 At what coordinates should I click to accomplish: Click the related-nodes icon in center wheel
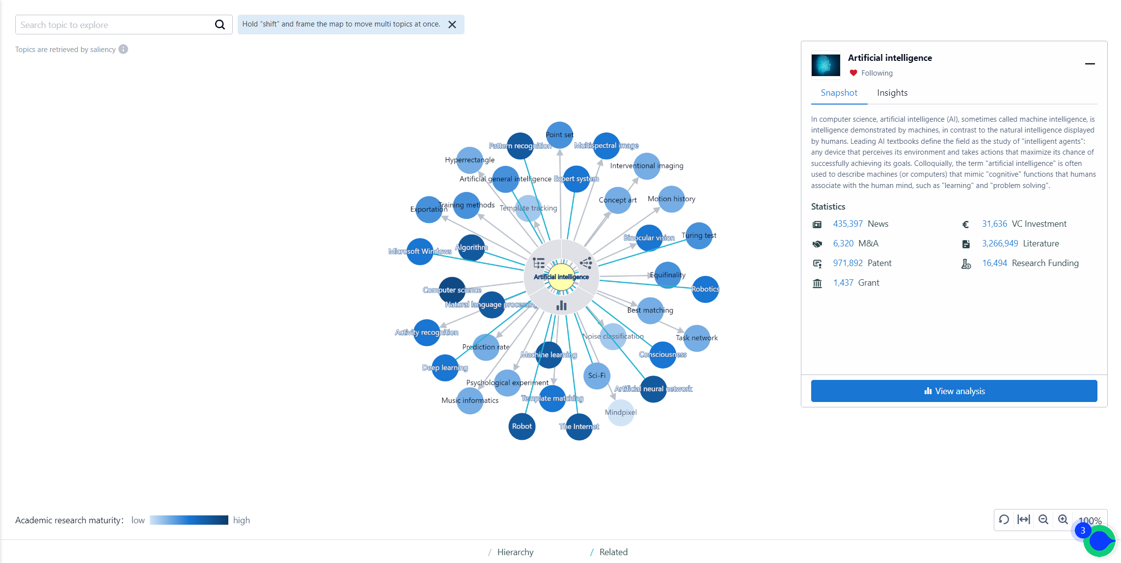coord(585,263)
